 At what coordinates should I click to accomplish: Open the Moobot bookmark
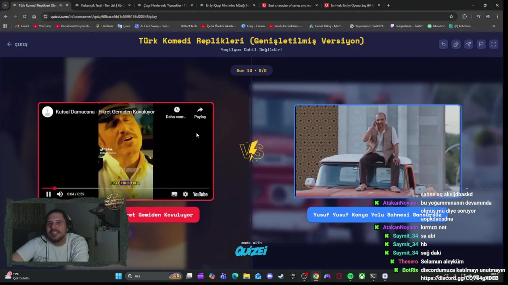tap(436, 26)
